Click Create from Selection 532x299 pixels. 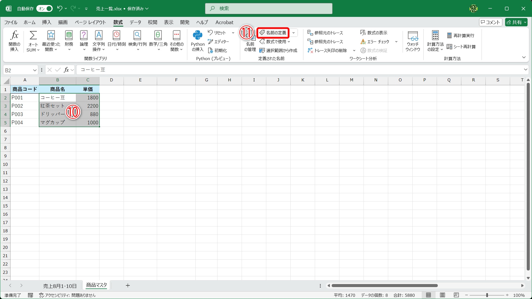coord(278,50)
